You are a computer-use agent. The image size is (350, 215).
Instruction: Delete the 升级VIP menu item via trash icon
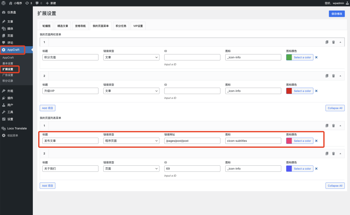click(333, 76)
